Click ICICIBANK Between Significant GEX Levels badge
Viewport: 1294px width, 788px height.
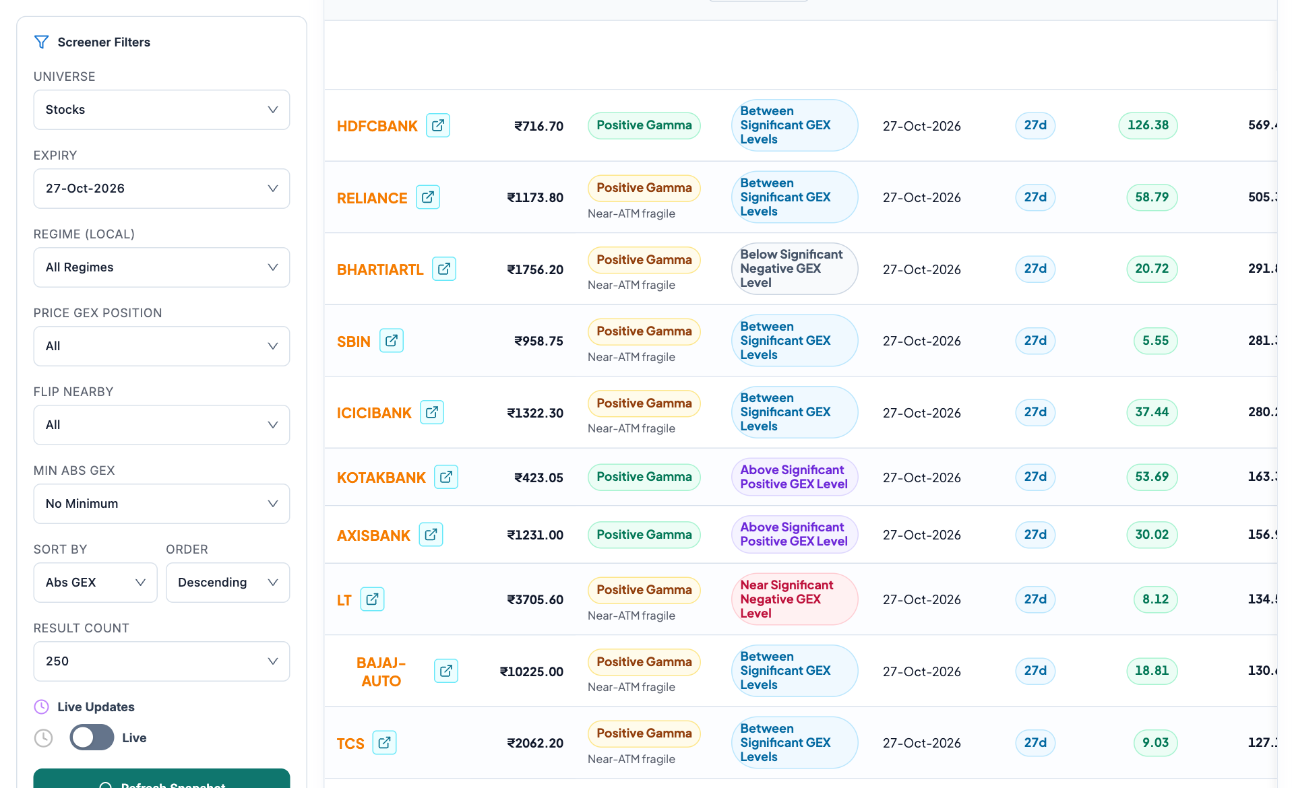point(795,412)
